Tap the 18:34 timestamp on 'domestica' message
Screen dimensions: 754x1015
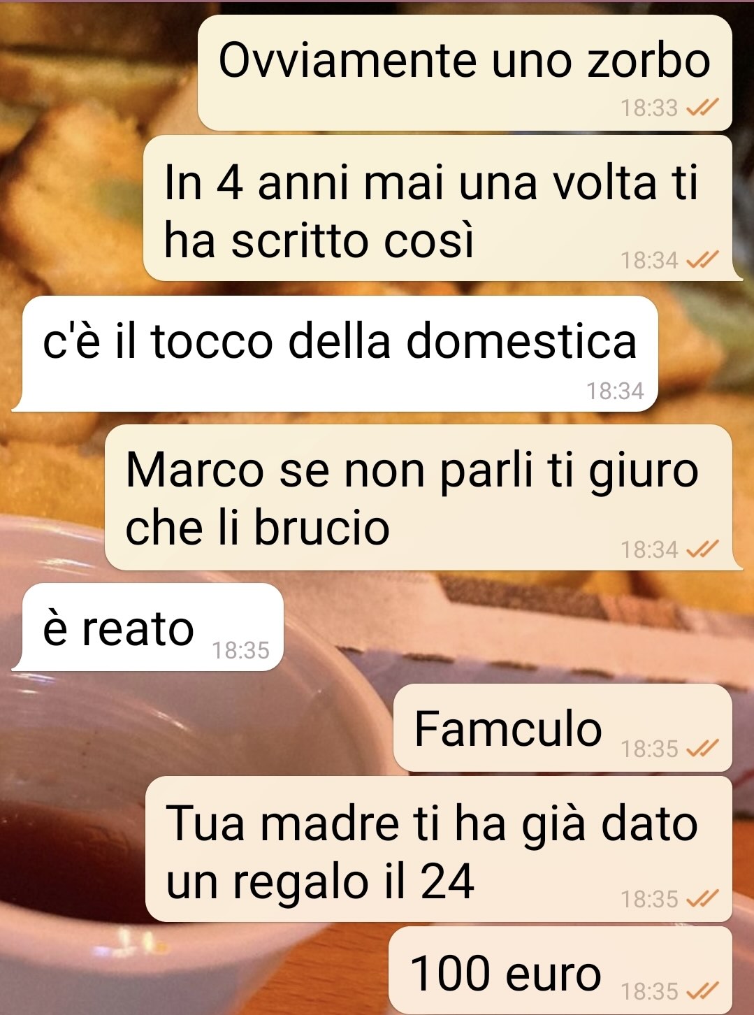615,391
